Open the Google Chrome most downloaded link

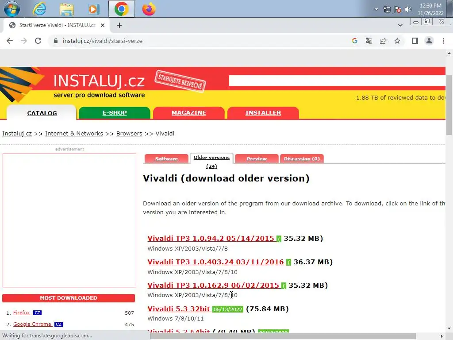[32, 324]
